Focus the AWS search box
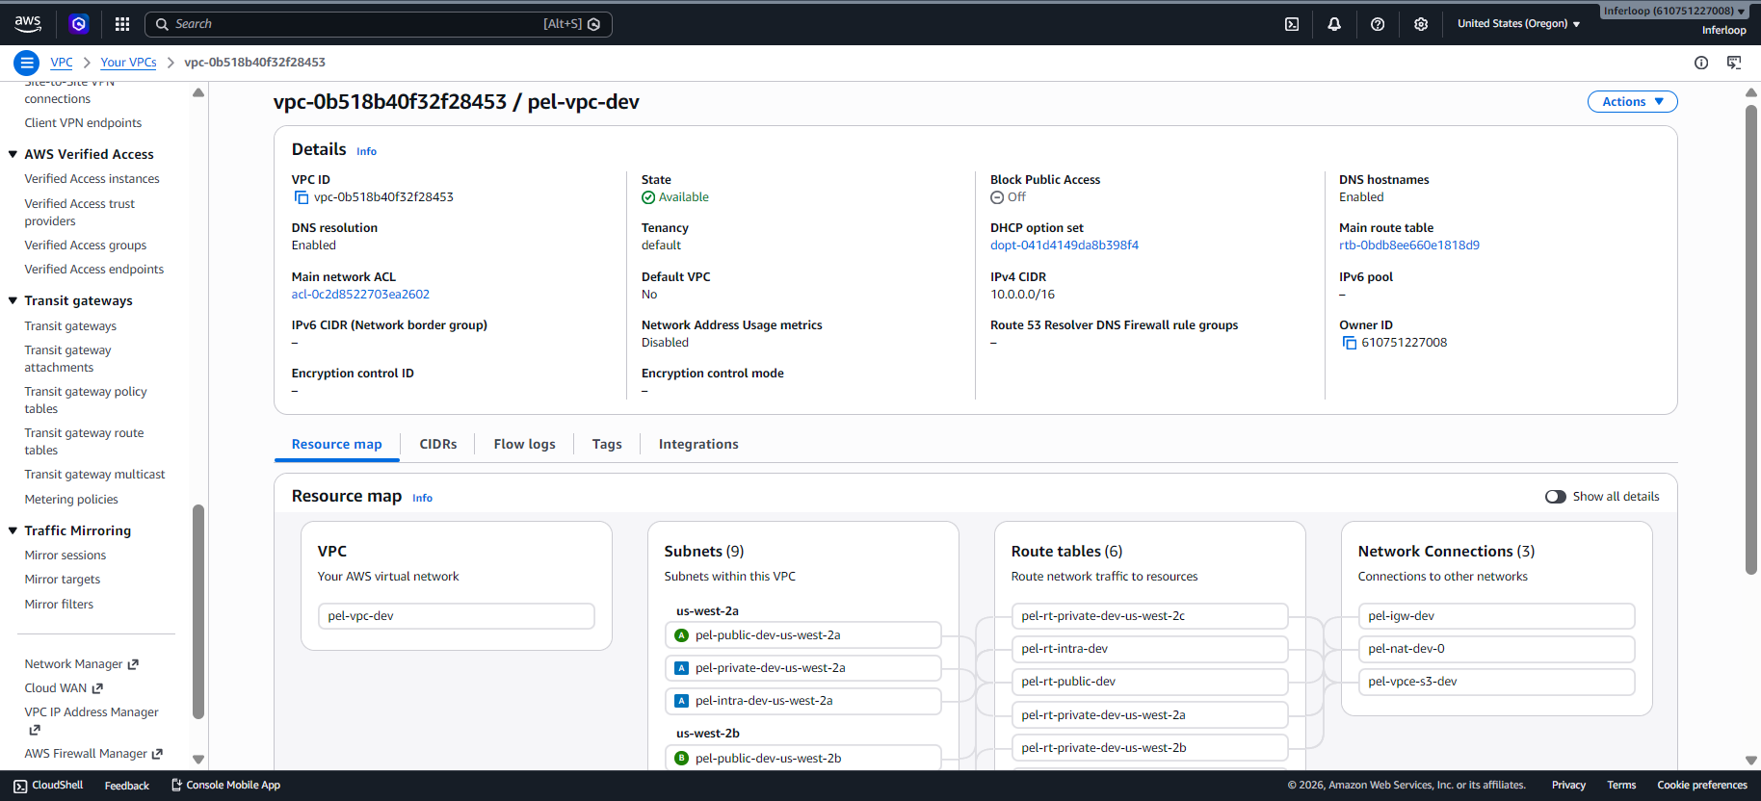This screenshot has height=801, width=1761. [378, 24]
